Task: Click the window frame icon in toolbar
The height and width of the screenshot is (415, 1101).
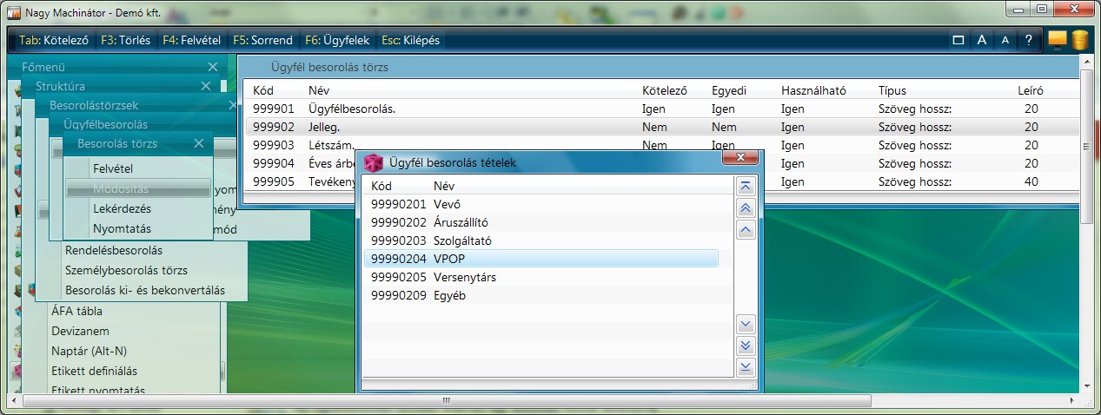Action: 958,40
